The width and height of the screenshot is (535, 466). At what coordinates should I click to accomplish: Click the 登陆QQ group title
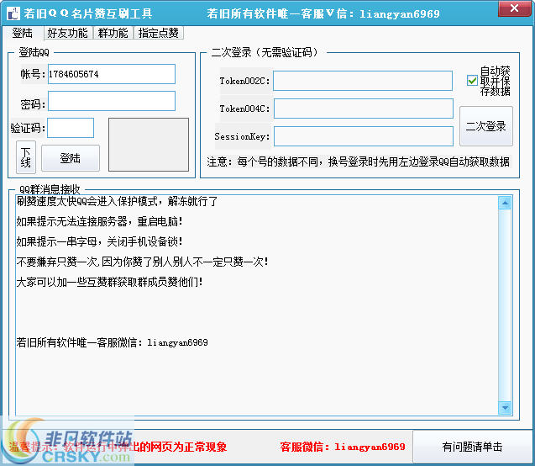(34, 52)
